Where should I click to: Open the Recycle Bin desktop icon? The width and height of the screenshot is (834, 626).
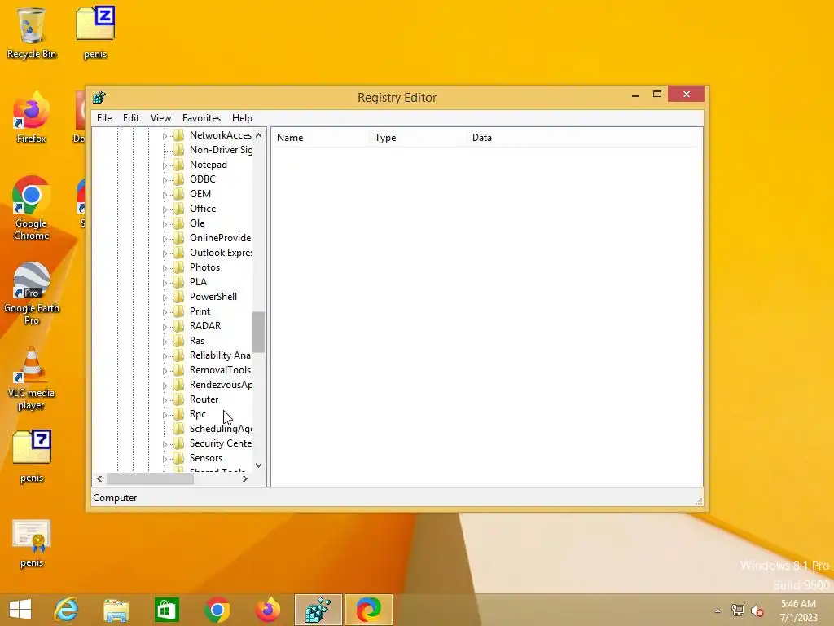pyautogui.click(x=32, y=33)
